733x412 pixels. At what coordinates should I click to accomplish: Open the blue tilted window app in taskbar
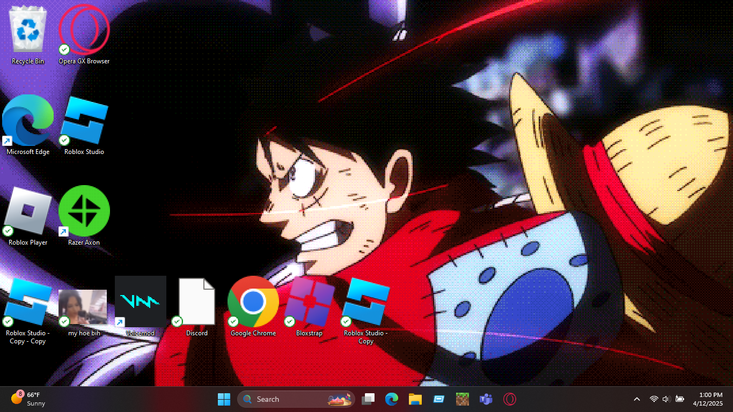[439, 399]
